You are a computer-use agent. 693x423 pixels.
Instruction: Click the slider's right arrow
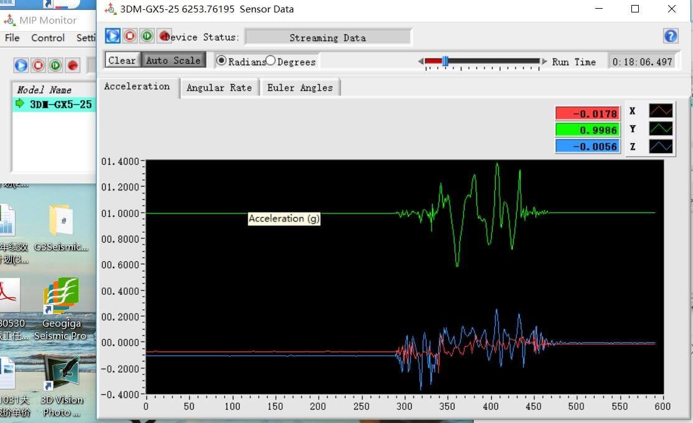pos(545,61)
